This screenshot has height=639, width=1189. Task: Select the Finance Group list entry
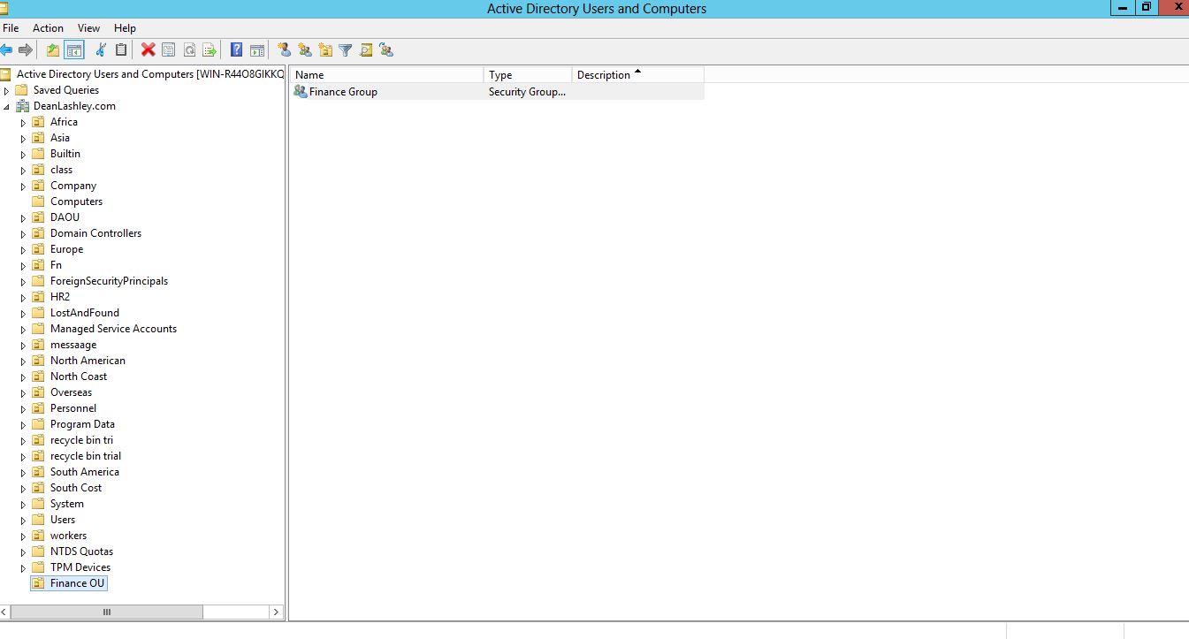343,92
